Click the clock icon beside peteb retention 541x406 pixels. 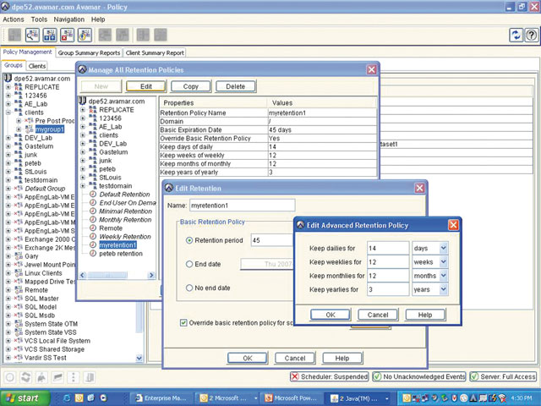point(93,254)
